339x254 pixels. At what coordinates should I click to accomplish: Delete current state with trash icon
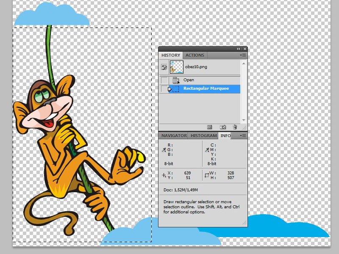235,127
